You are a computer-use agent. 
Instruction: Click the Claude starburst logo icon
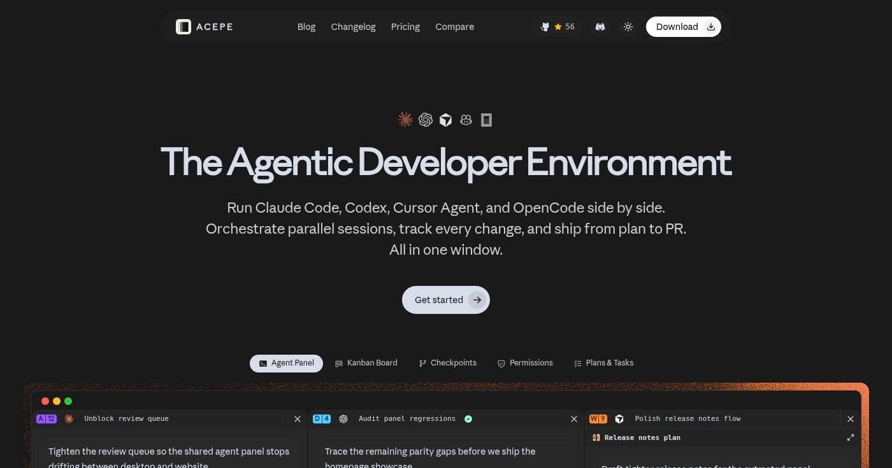(405, 120)
